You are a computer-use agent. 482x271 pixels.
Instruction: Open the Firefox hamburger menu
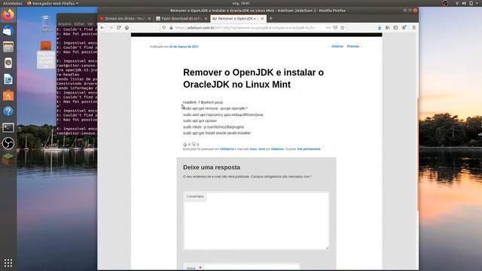tap(413, 28)
